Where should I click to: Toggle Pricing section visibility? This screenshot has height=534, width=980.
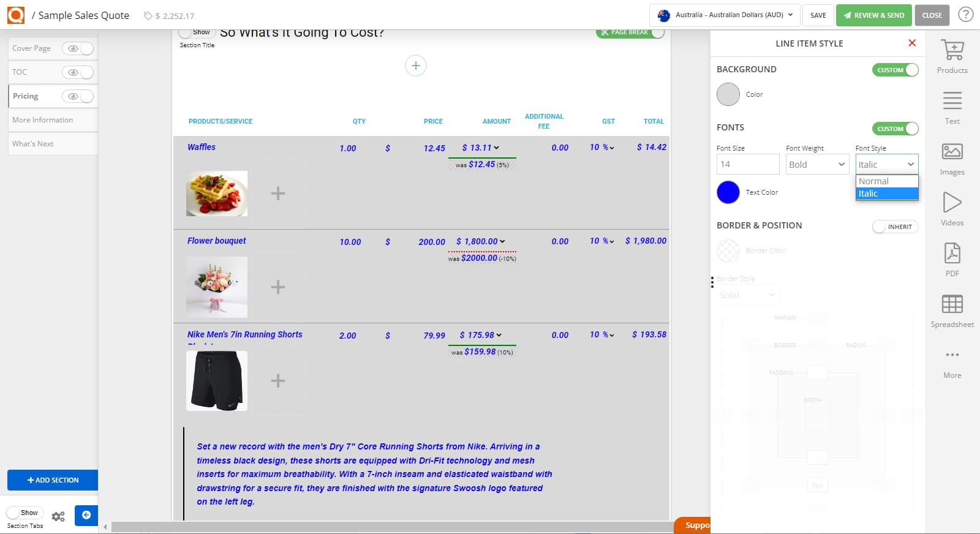coord(78,96)
